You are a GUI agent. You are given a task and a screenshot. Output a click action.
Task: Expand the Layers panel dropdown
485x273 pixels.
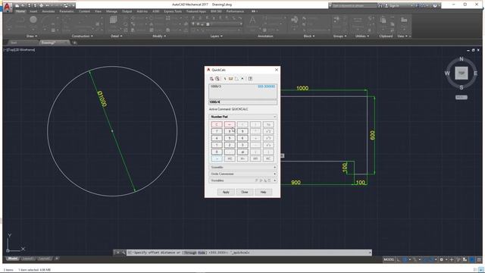(x=216, y=36)
